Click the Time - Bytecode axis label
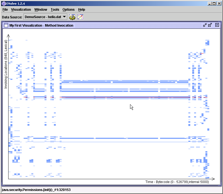 tap(177, 182)
